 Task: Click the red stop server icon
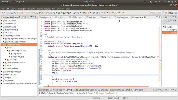(x=166, y=90)
